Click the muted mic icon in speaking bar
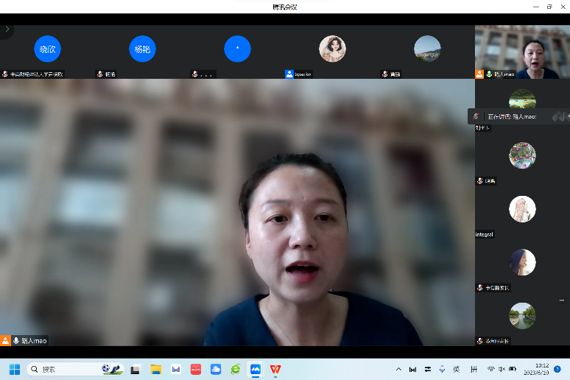 (476, 116)
